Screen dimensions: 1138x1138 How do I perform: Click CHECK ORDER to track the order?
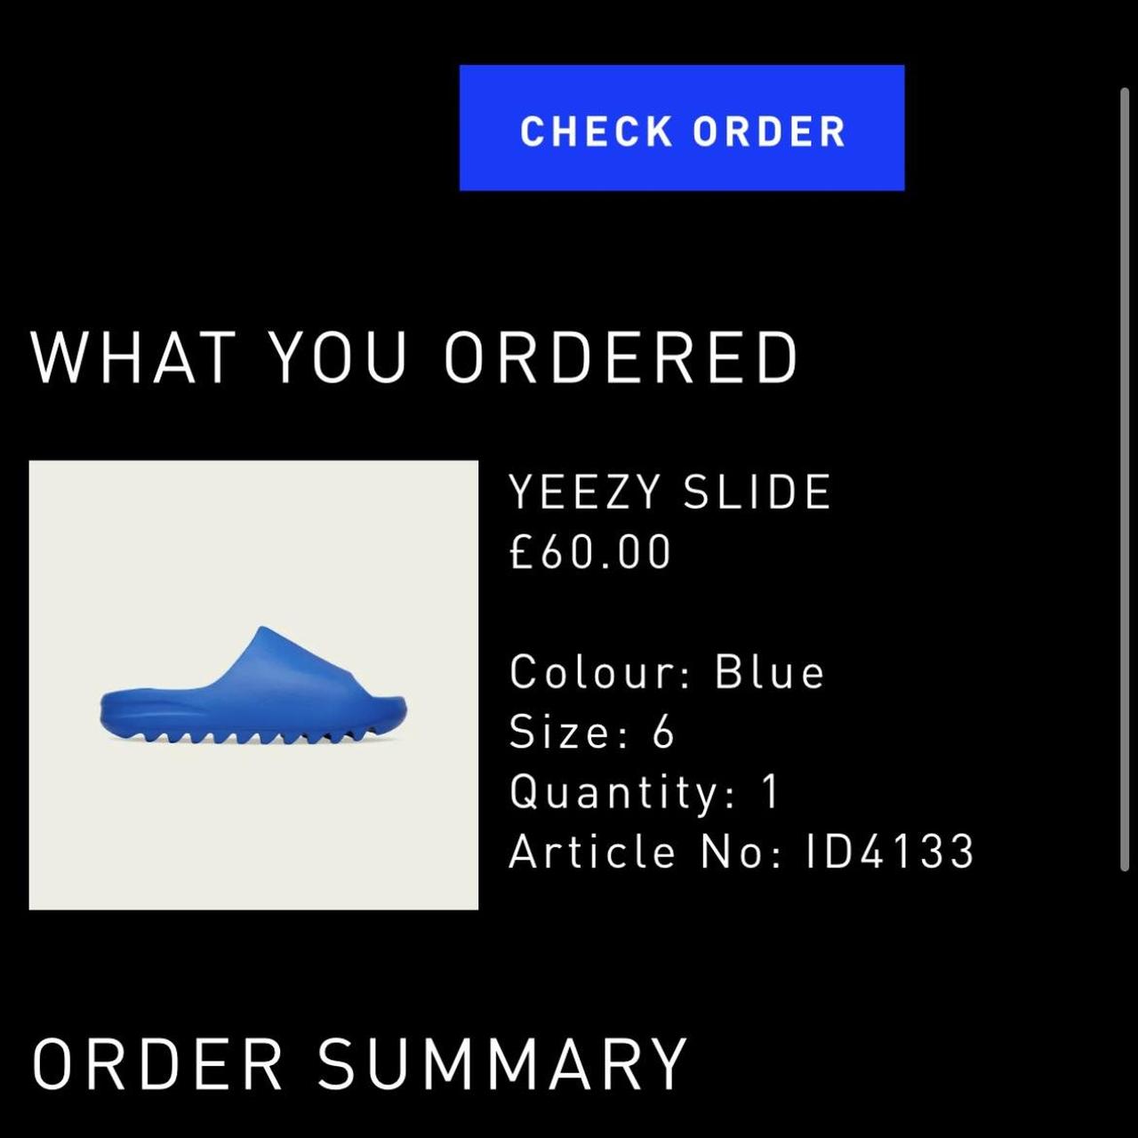(x=681, y=131)
